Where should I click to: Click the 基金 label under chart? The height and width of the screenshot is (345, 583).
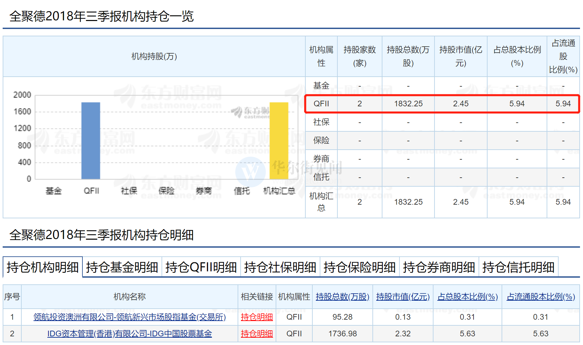[x=54, y=191]
